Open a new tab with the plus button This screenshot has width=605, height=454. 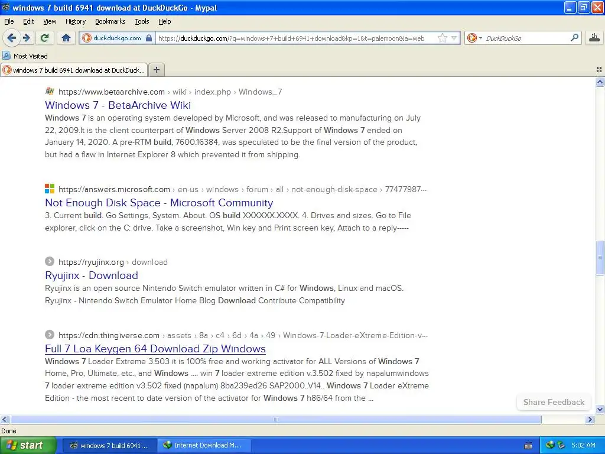click(x=156, y=70)
